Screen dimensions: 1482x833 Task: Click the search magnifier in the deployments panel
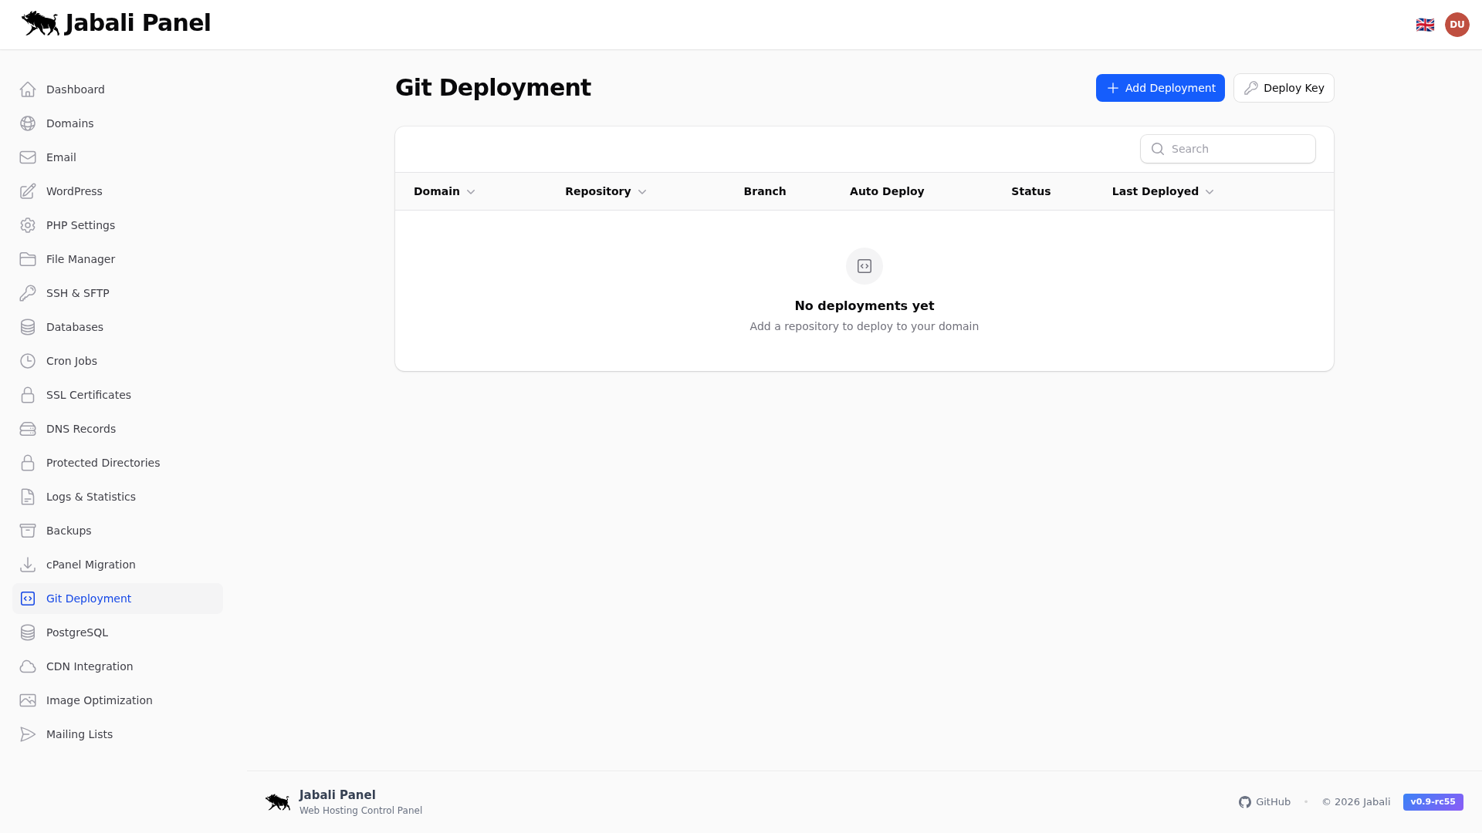[x=1158, y=149]
